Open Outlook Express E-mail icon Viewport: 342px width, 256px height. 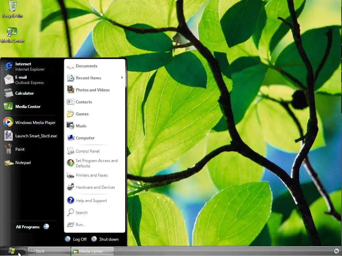(x=8, y=80)
